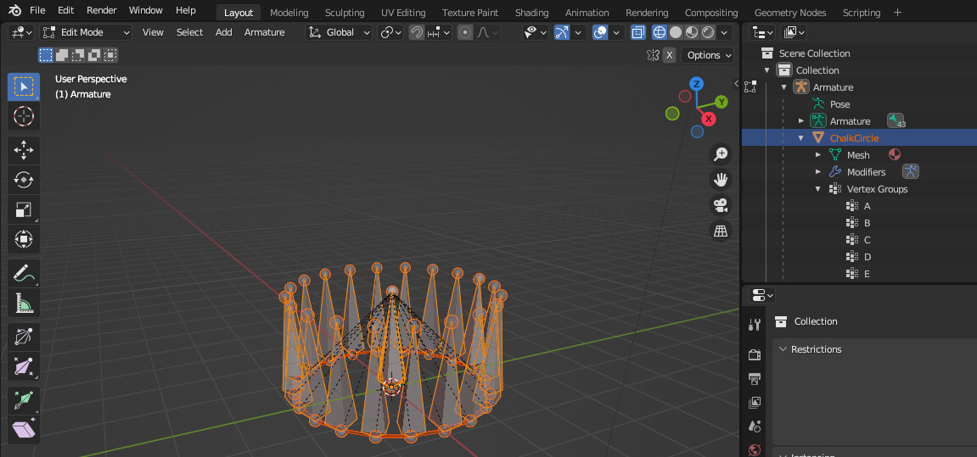Toggle proportional editing button

465,32
